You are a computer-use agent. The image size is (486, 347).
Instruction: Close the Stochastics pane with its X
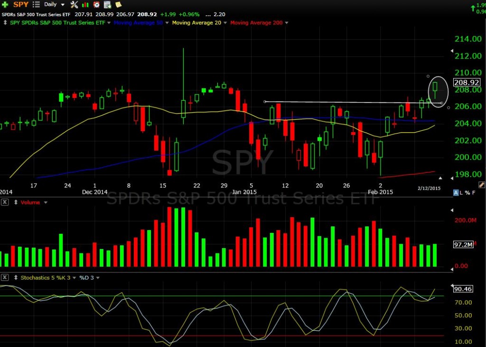click(x=5, y=278)
